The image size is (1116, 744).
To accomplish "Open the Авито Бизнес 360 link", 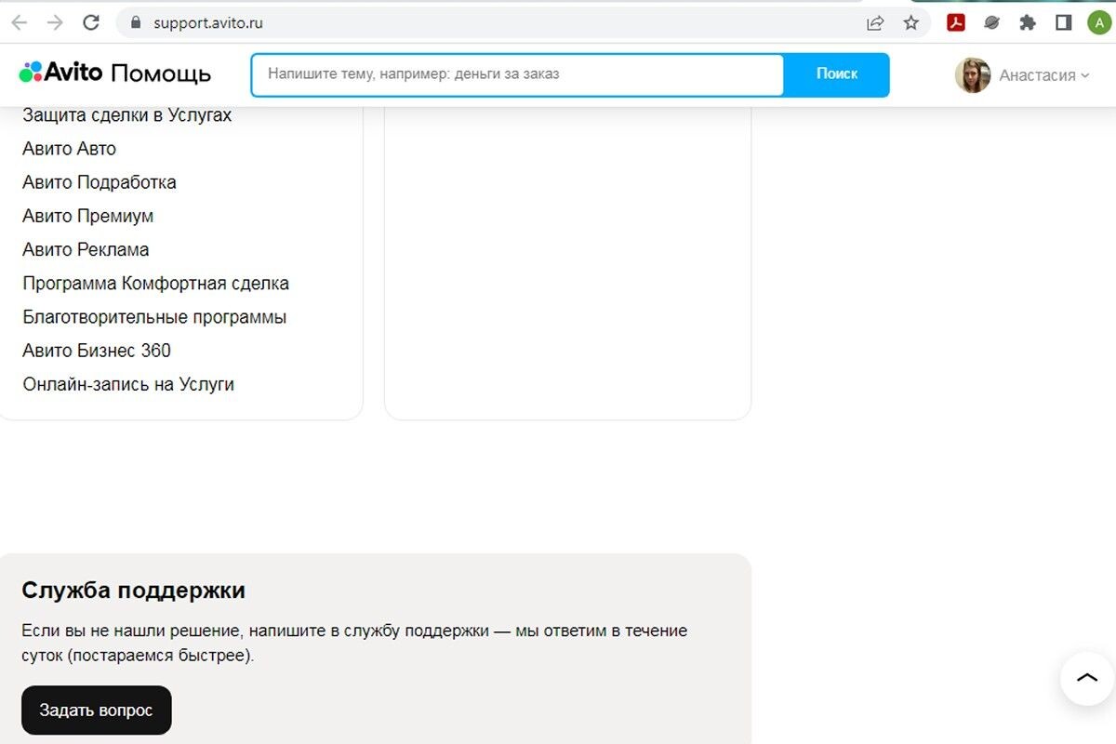I will coord(97,351).
